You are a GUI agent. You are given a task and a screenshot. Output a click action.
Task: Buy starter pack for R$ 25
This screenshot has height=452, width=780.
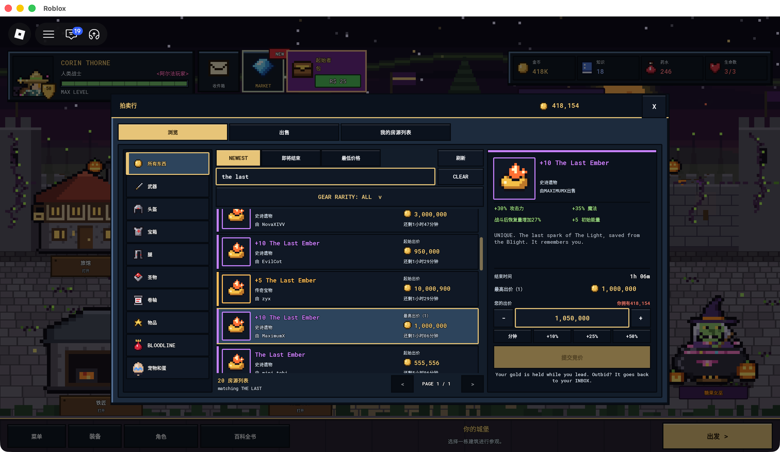[x=338, y=81]
